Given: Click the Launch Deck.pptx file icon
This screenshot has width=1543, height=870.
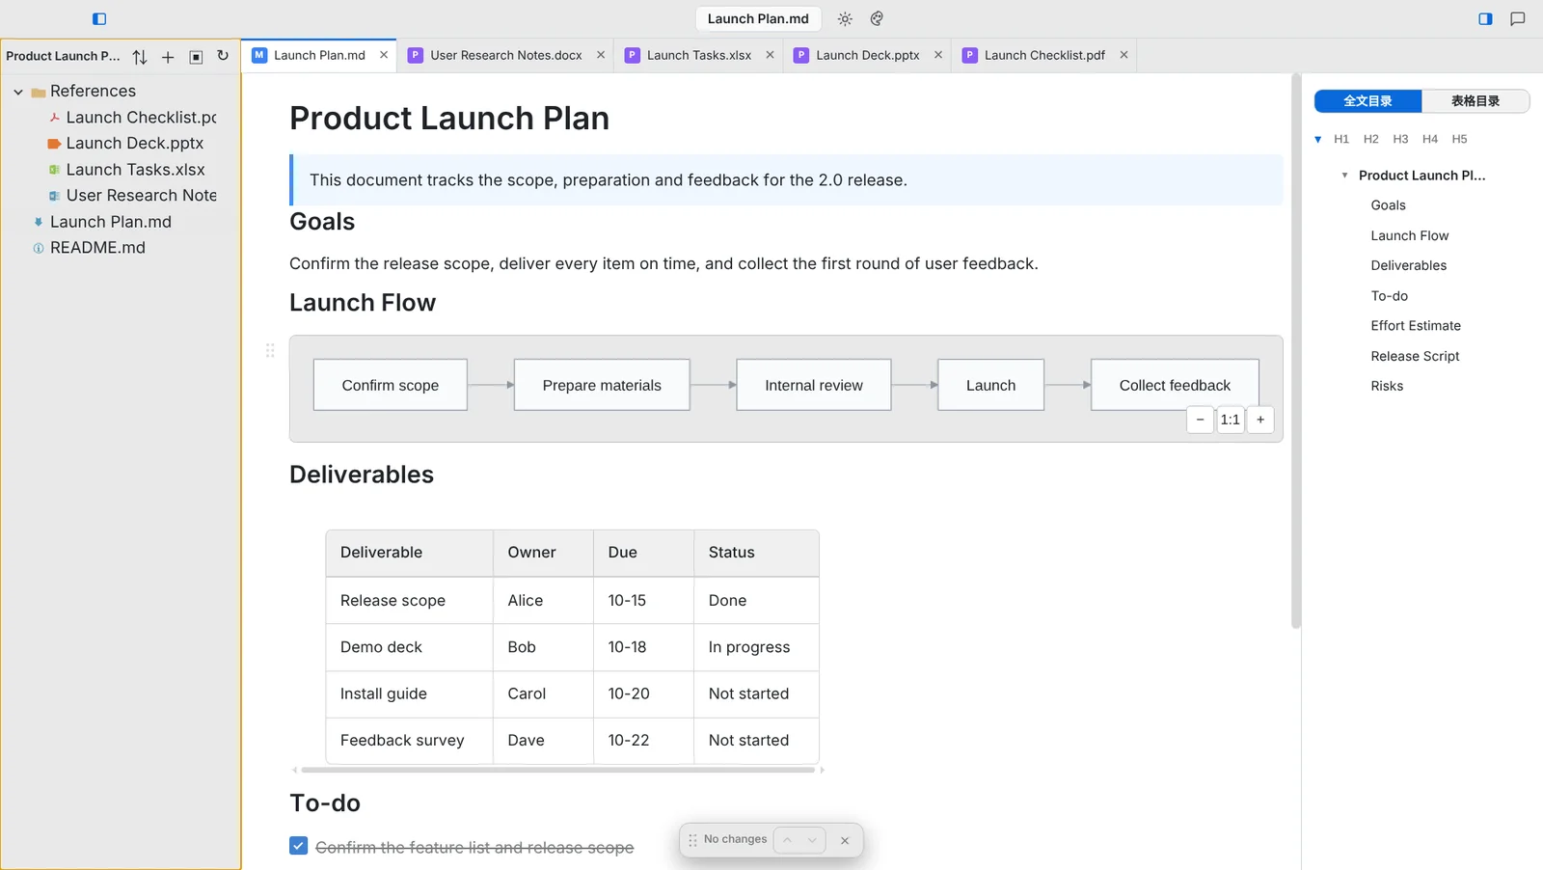Looking at the screenshot, I should tap(55, 144).
